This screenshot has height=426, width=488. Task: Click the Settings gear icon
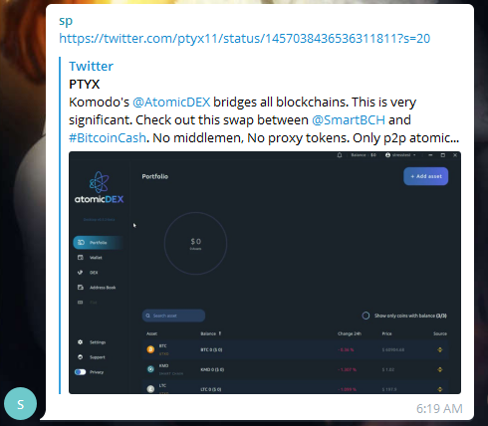(x=80, y=342)
